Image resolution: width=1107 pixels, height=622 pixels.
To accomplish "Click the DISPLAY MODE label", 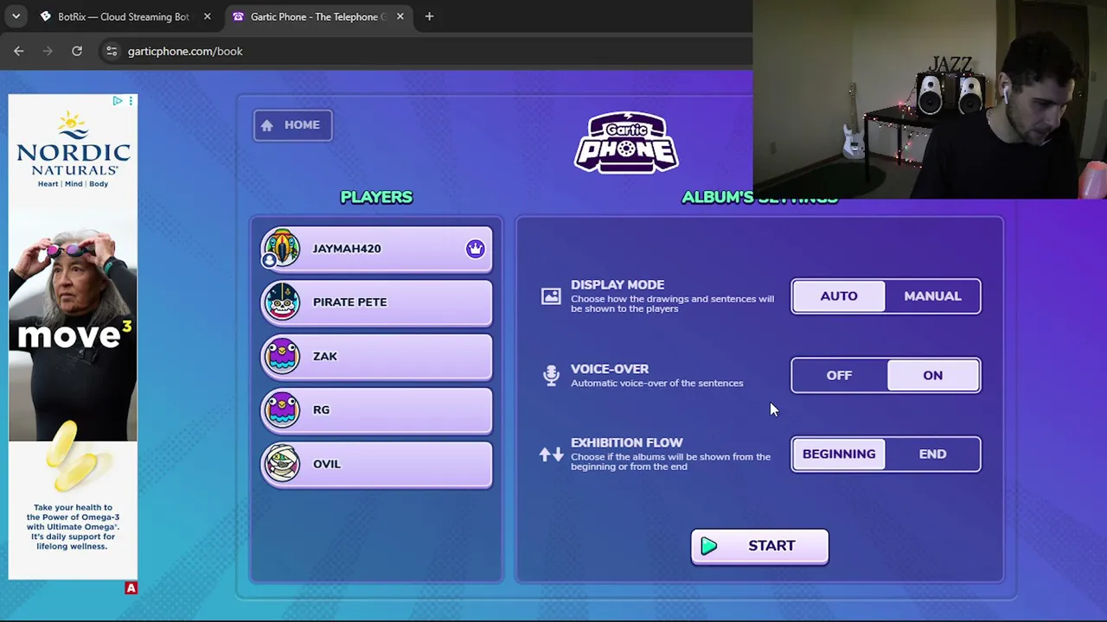I will 617,285.
